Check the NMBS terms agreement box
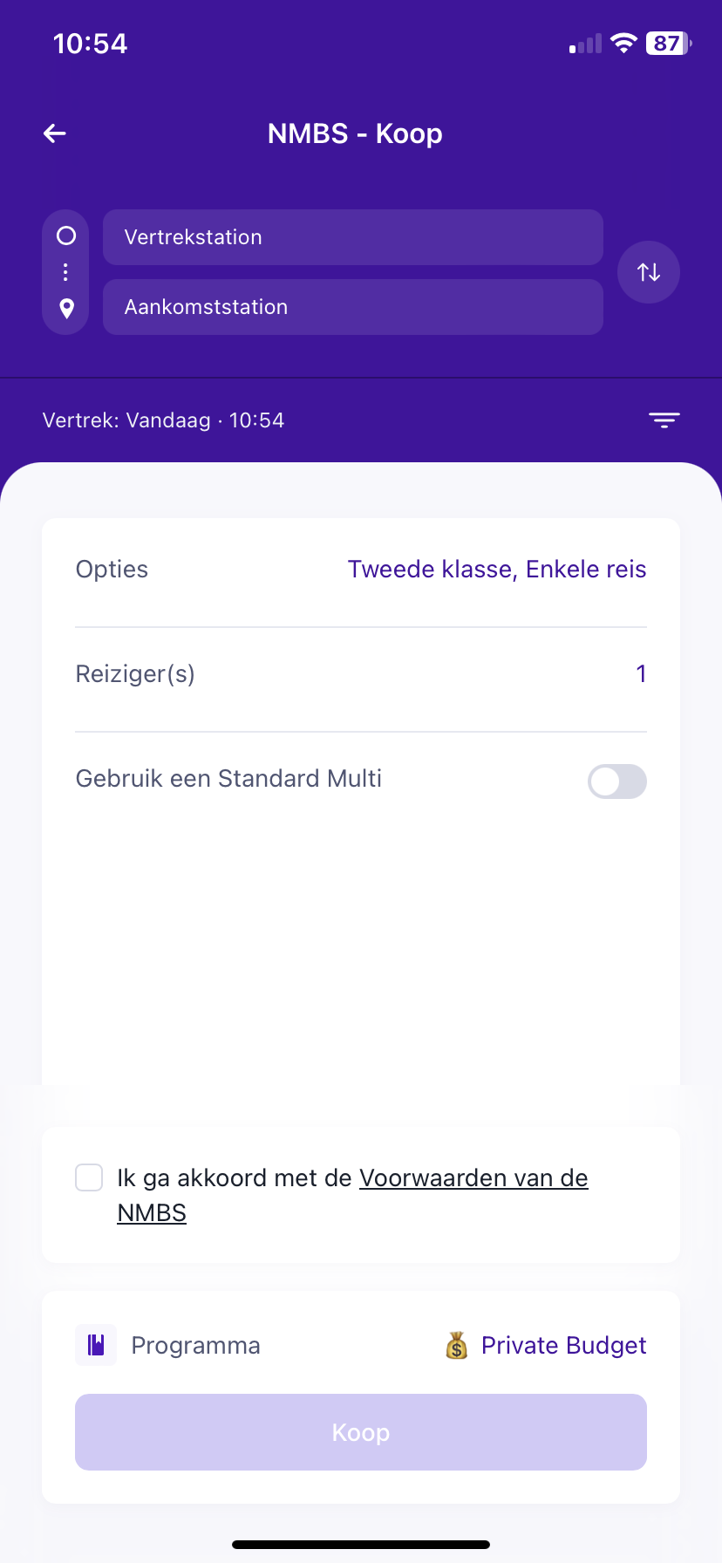The image size is (722, 1563). pyautogui.click(x=89, y=1178)
